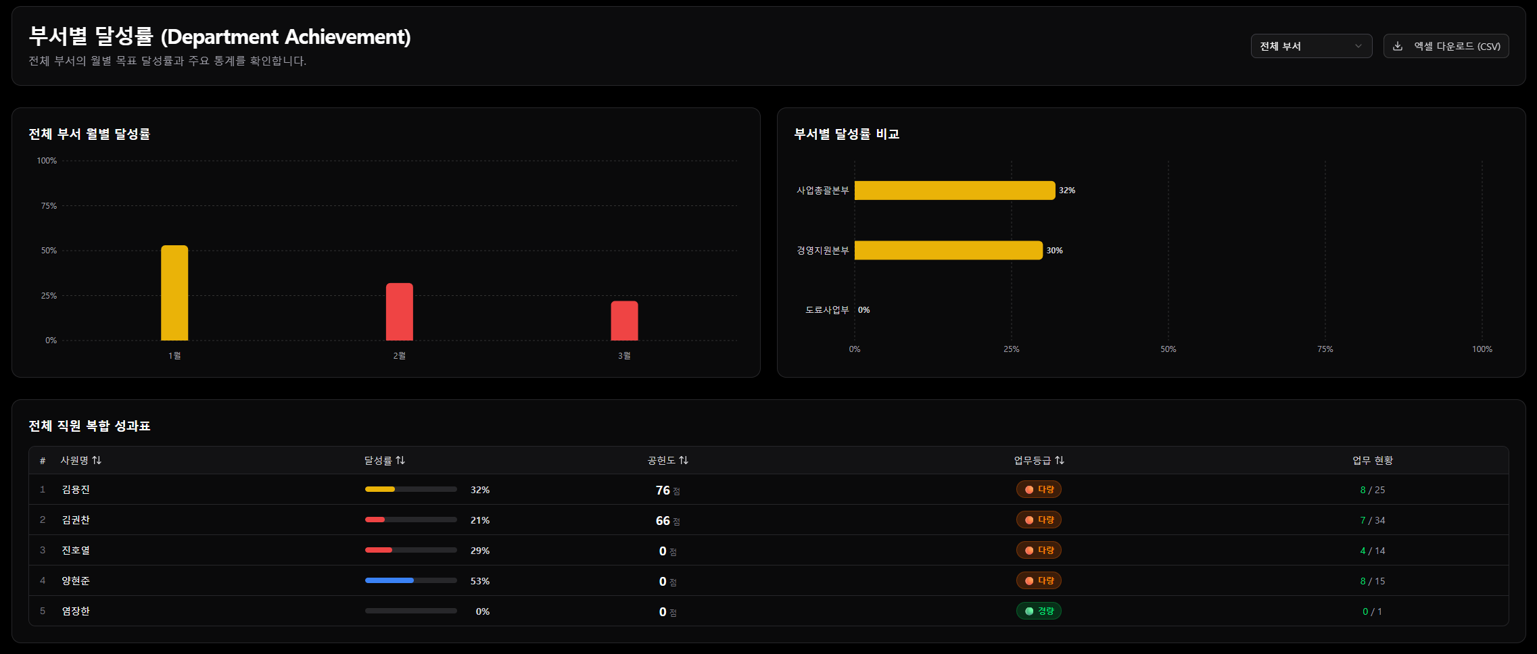This screenshot has height=654, width=1537.
Task: Open the 전체 부서 department dropdown
Action: pos(1310,46)
